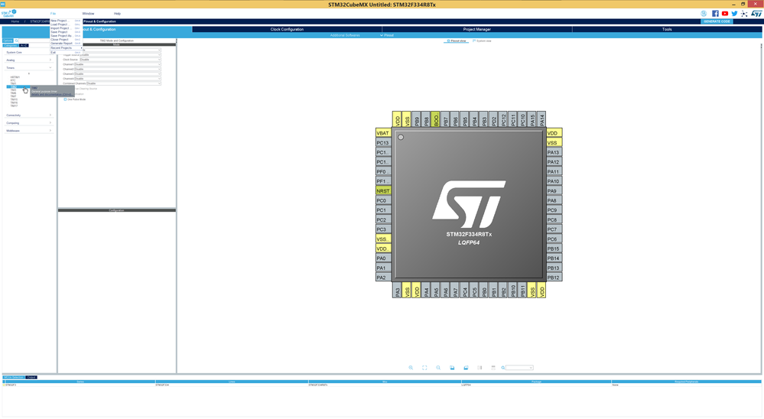This screenshot has width=764, height=419.
Task: Click Home in the breadcrumb
Action: 15,21
